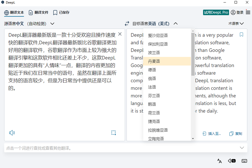The width and height of the screenshot is (252, 168).
Task: Open the 术语表 glossary dropdown
Action: 236,24
